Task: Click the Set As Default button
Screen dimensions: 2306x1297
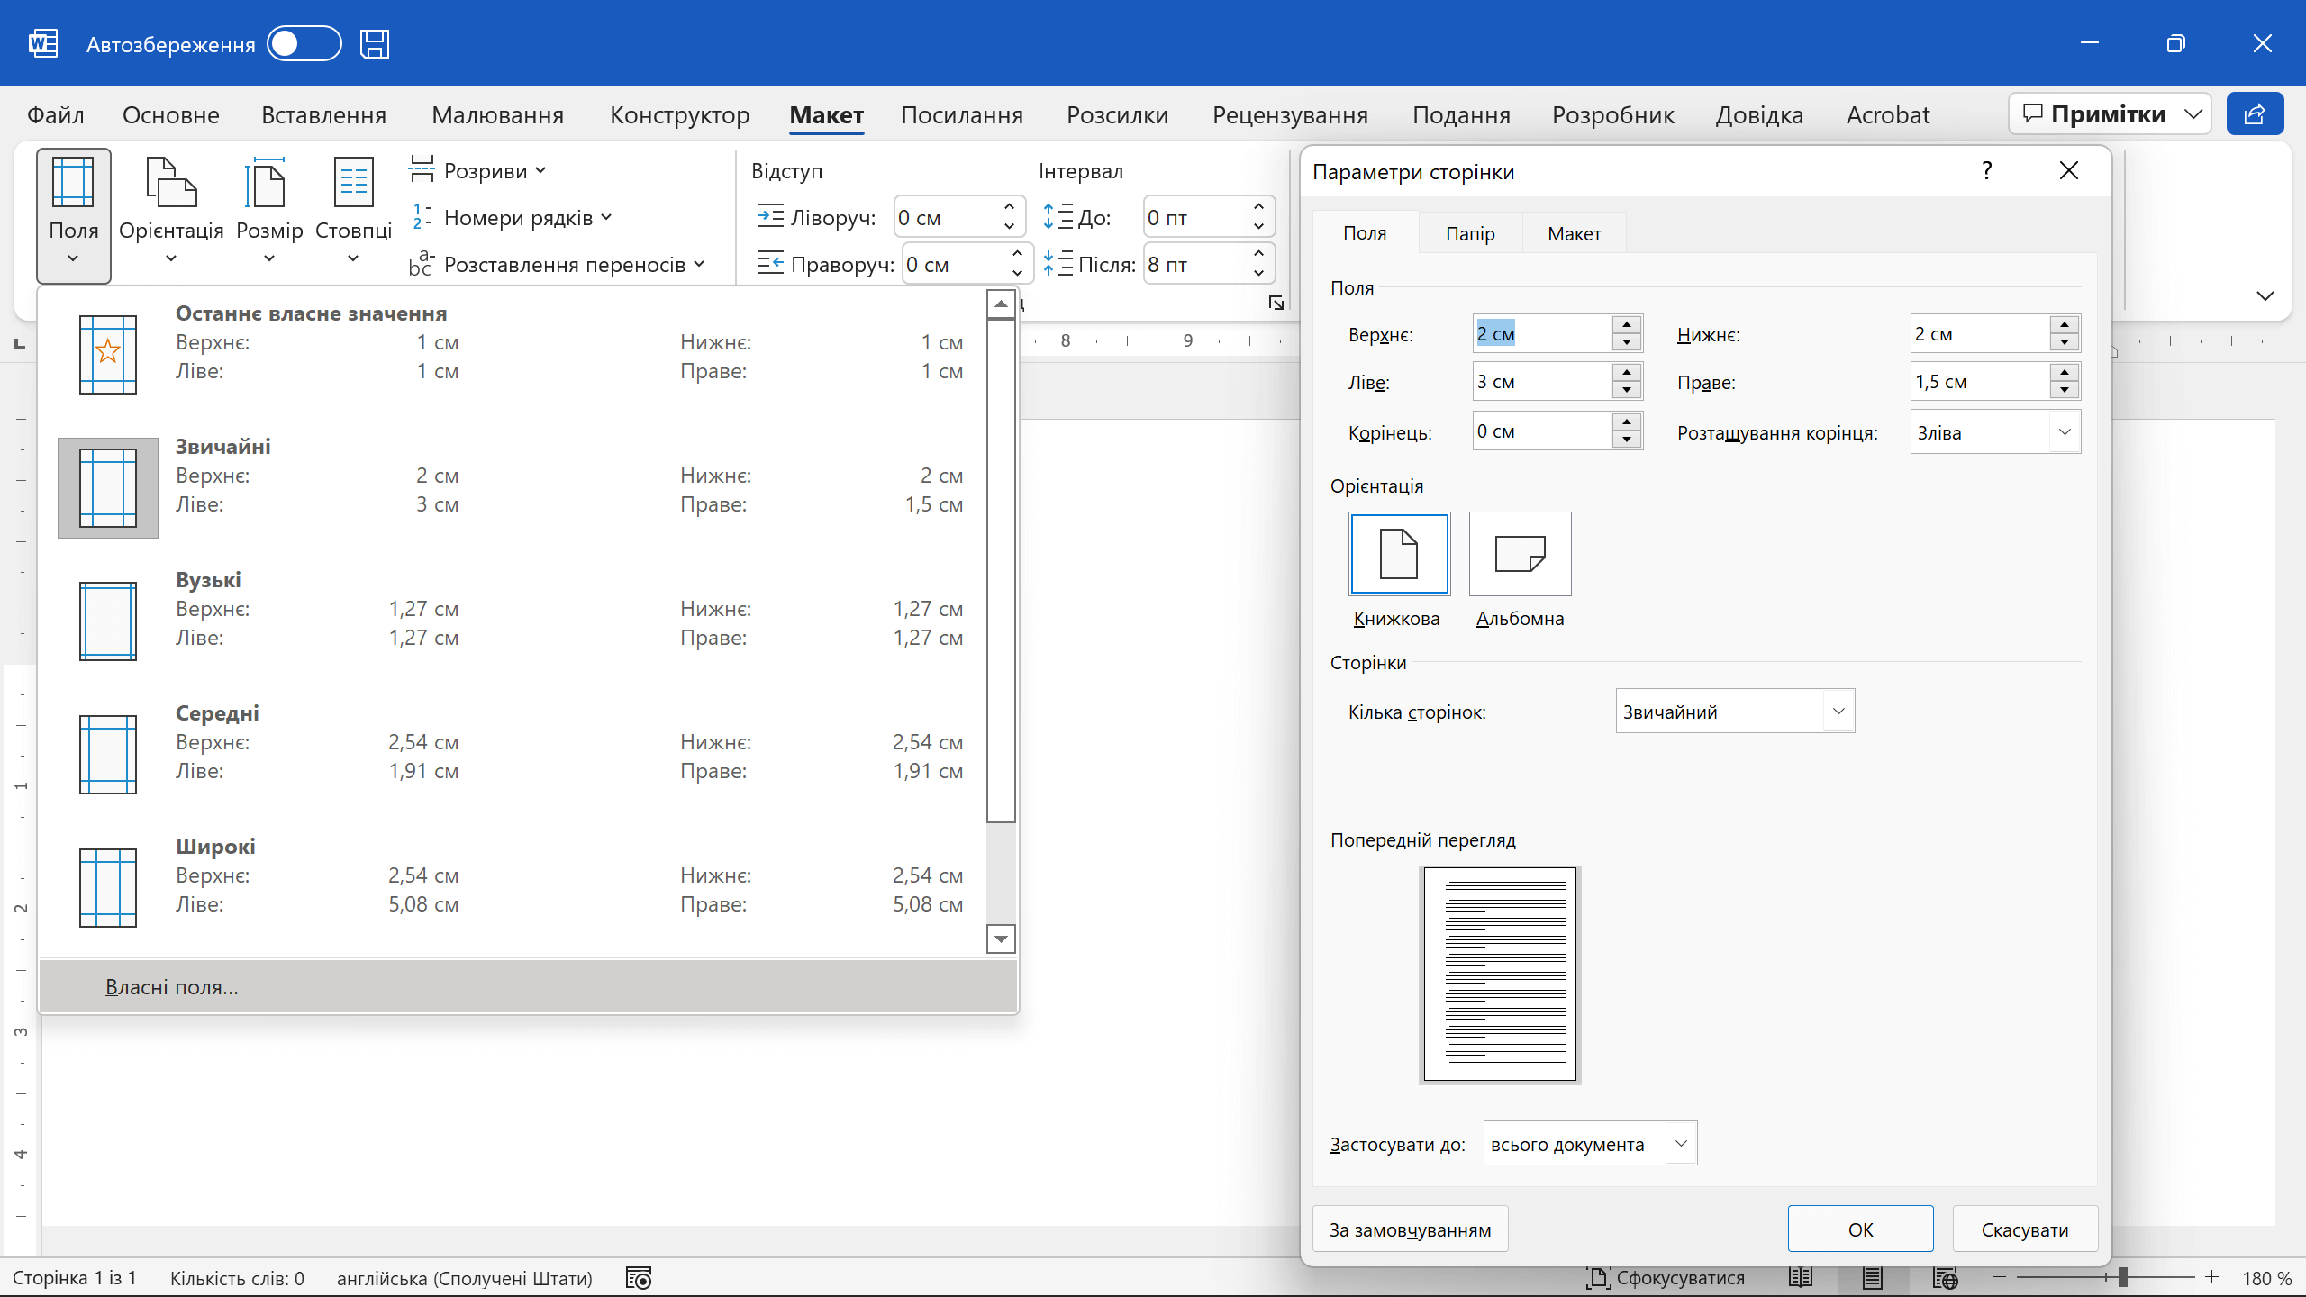Action: click(x=1410, y=1229)
